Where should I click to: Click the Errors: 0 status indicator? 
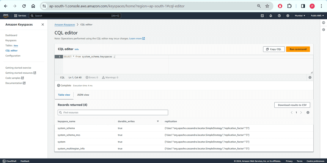pyautogui.click(x=92, y=77)
